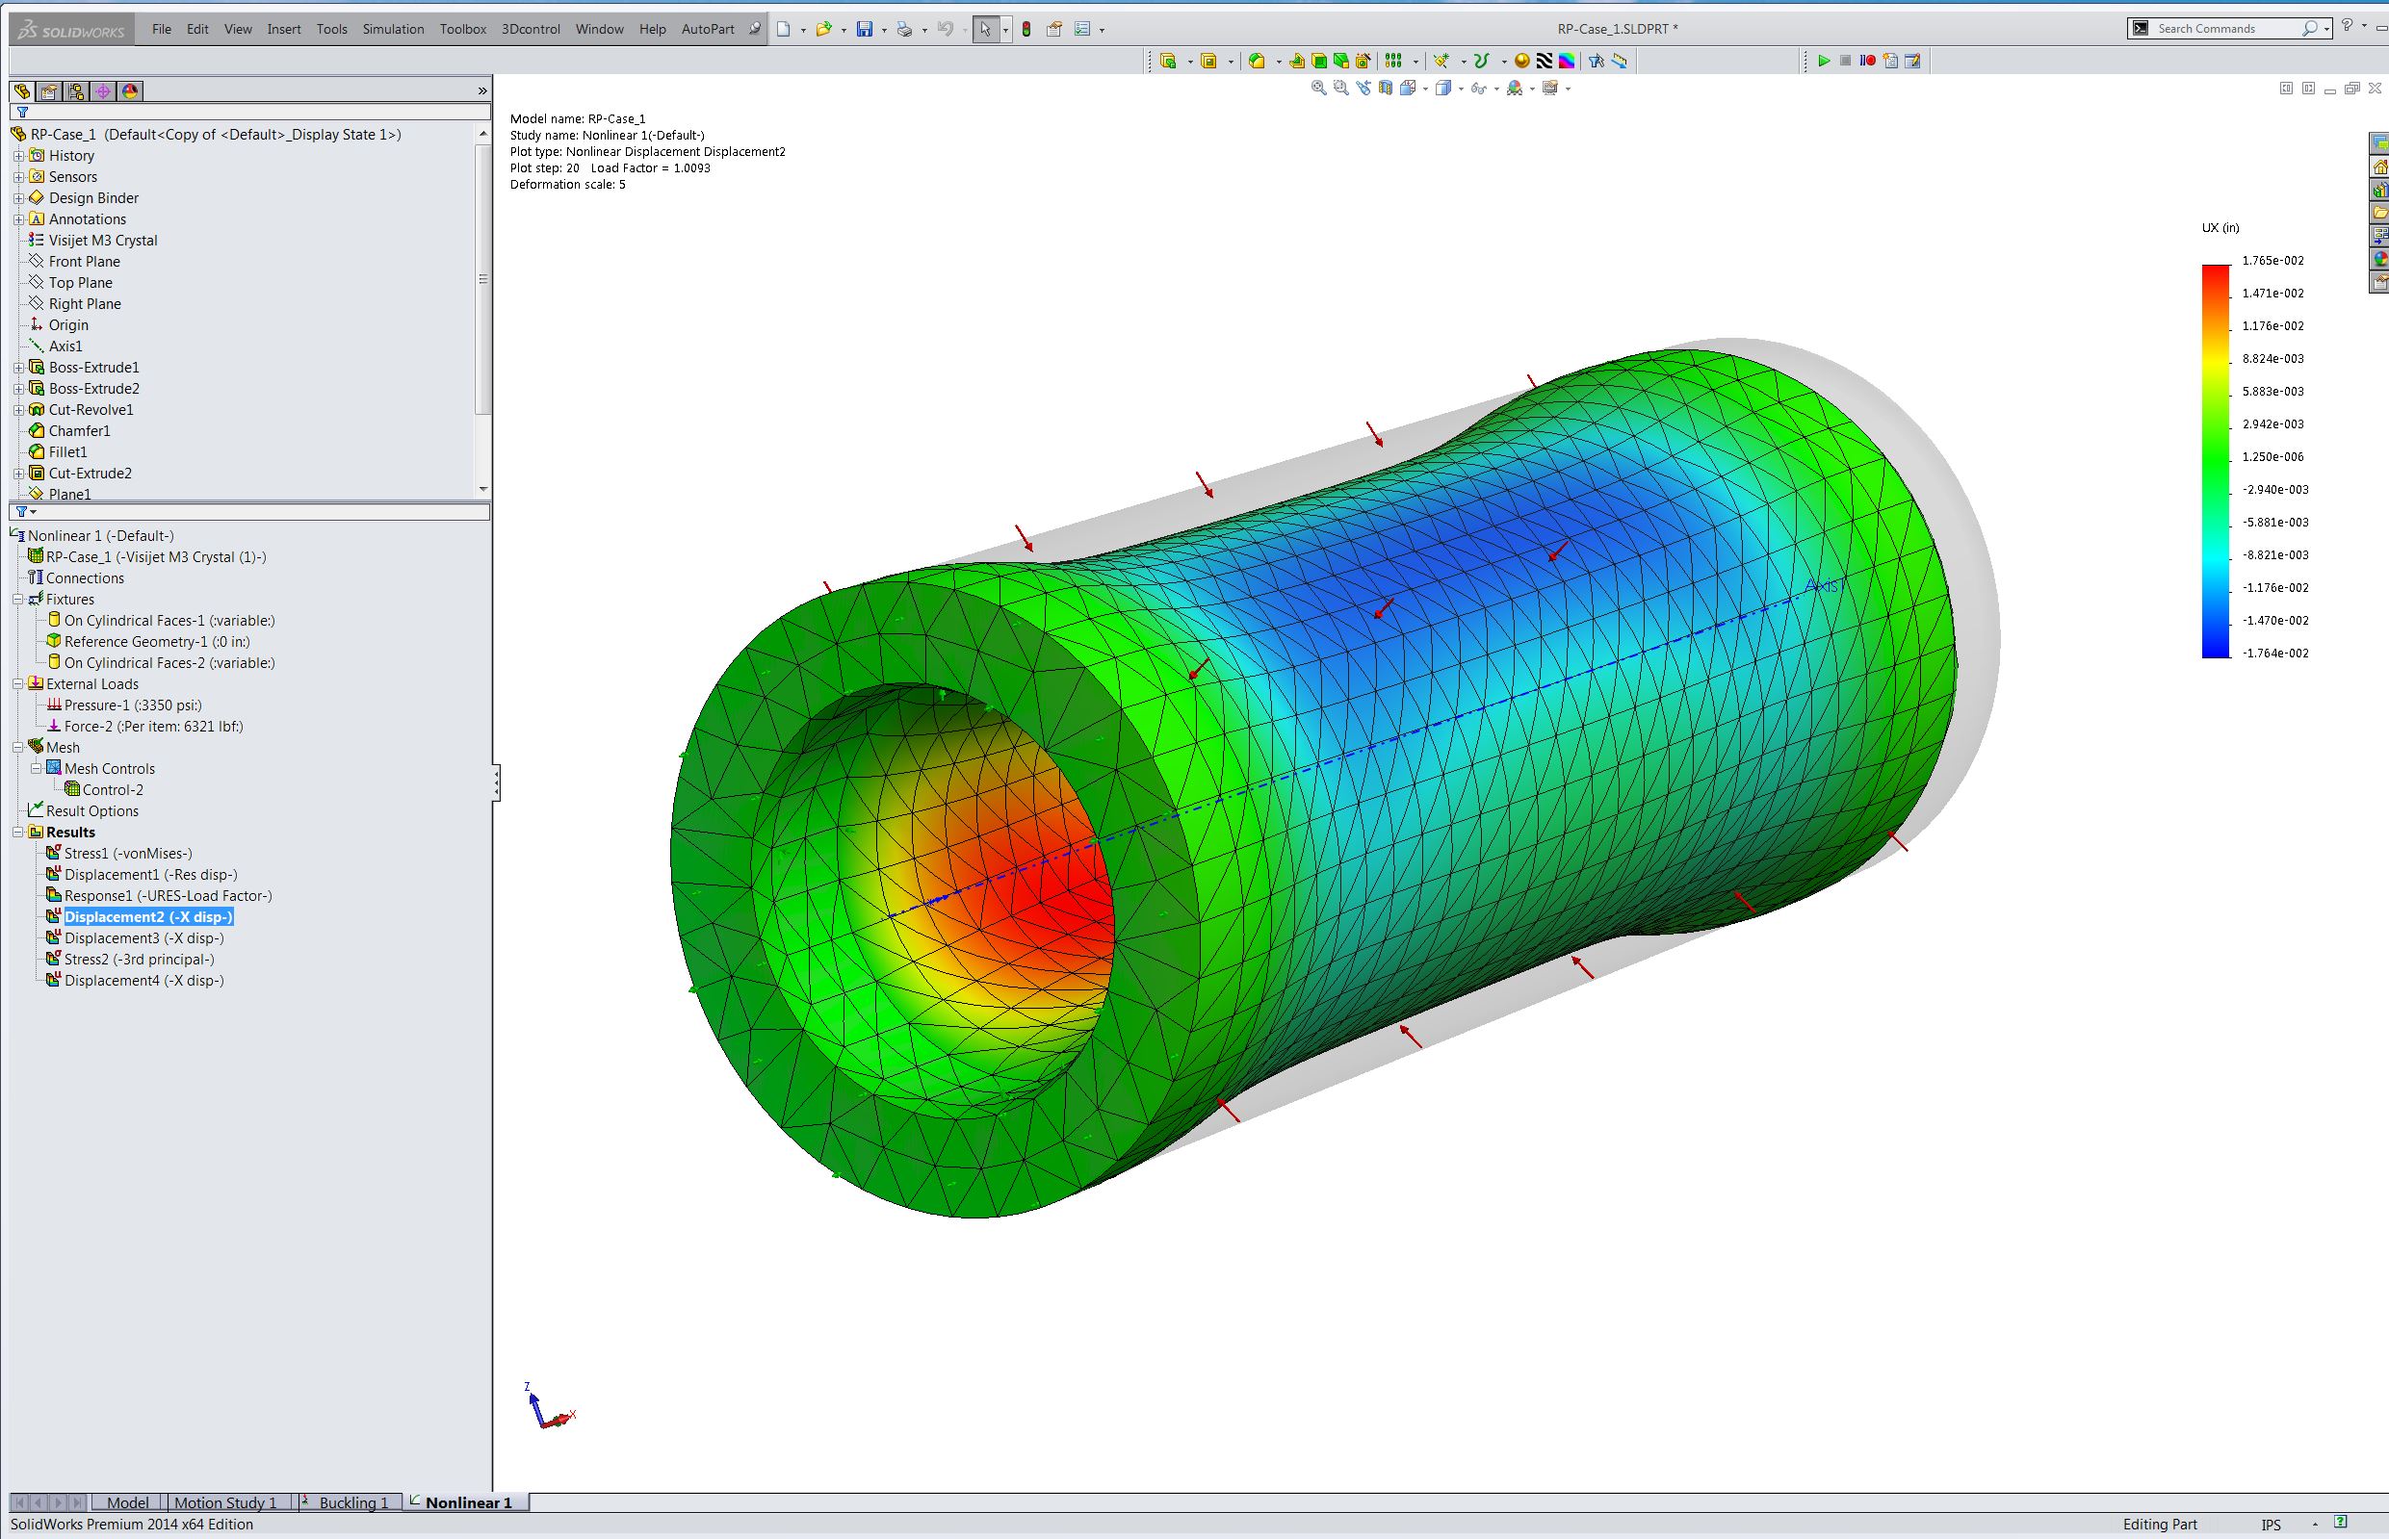Select Displacement1 (-Res disp-) result
The height and width of the screenshot is (1539, 2389).
point(151,875)
